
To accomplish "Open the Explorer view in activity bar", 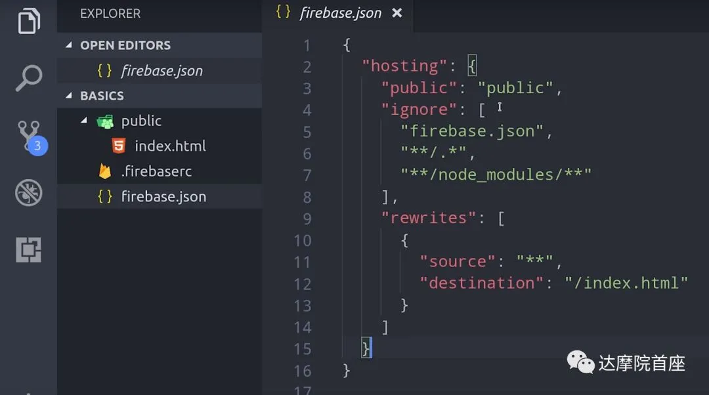I will 29,21.
